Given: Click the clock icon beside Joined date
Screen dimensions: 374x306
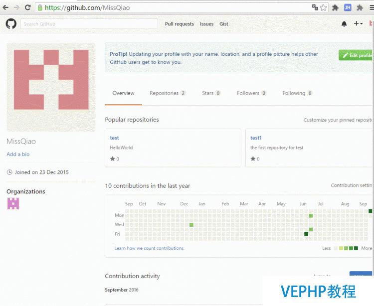Looking at the screenshot, I should click(x=9, y=172).
